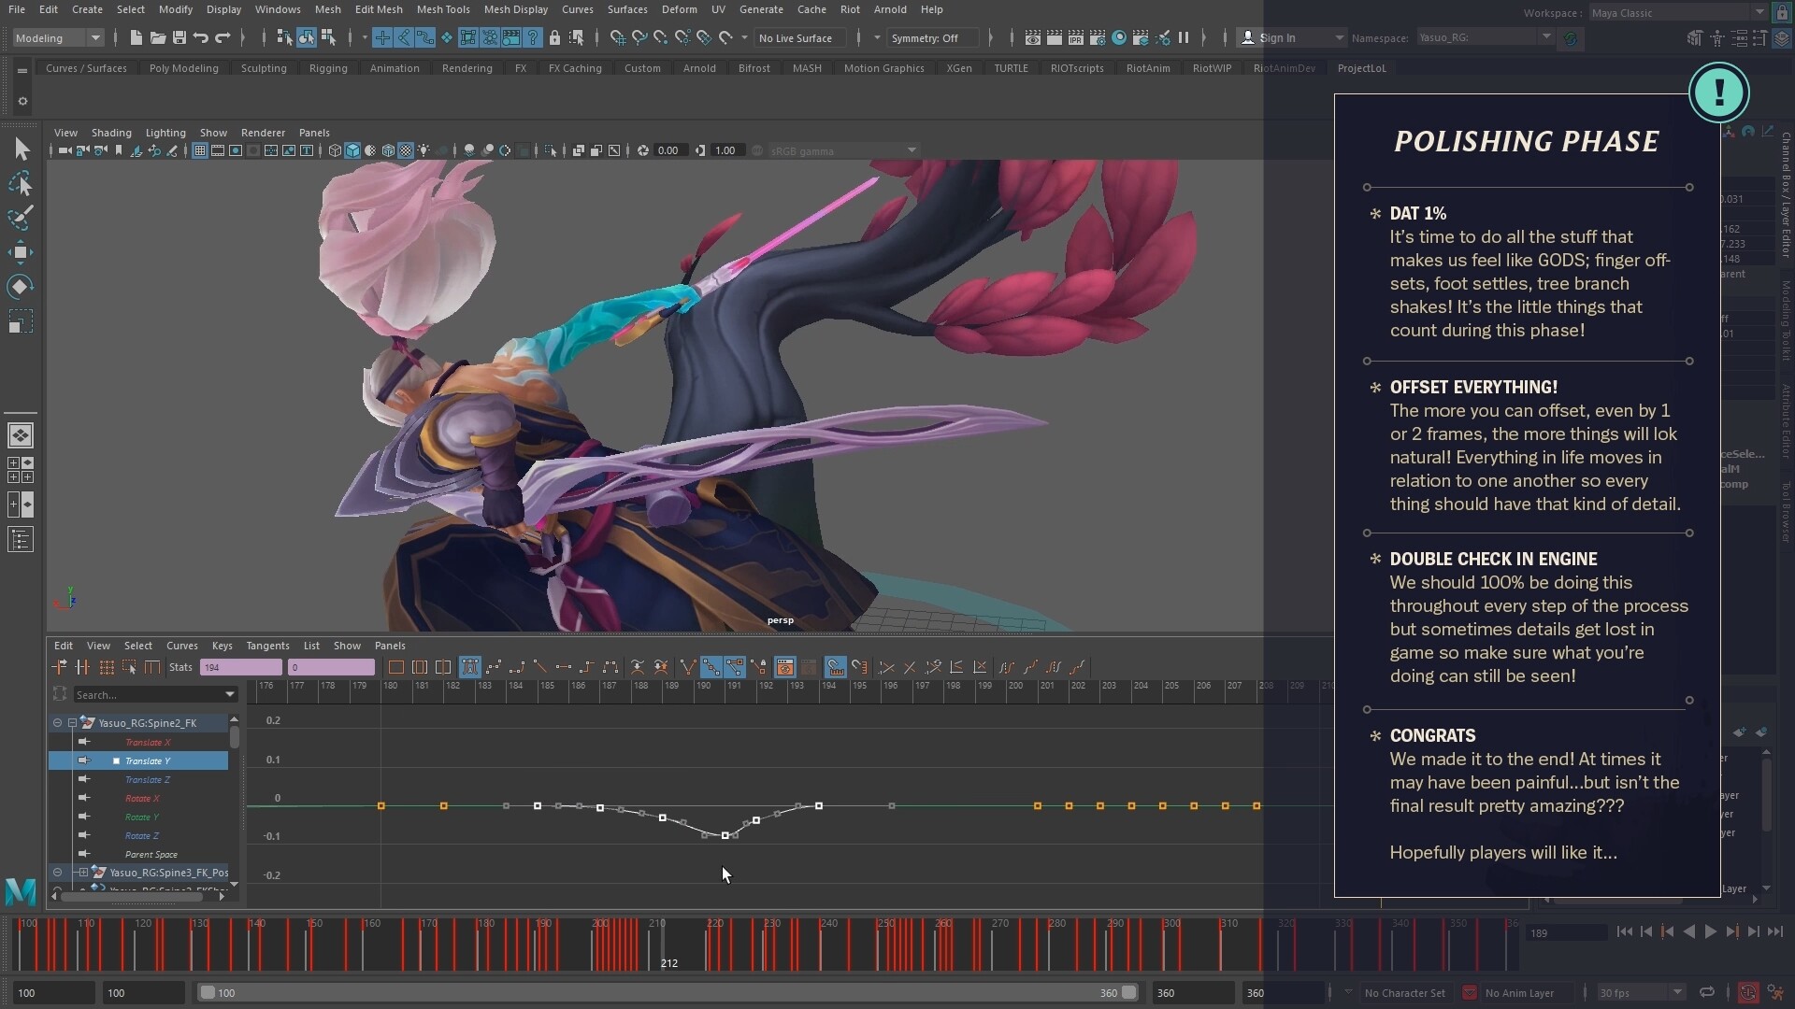Click the Open Scene folder icon

[158, 37]
